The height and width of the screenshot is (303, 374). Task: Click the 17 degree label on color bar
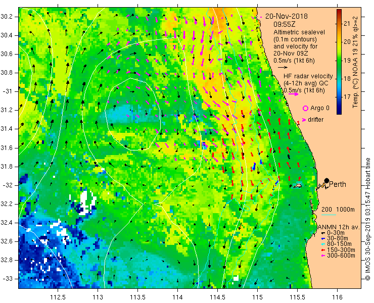pyautogui.click(x=347, y=97)
